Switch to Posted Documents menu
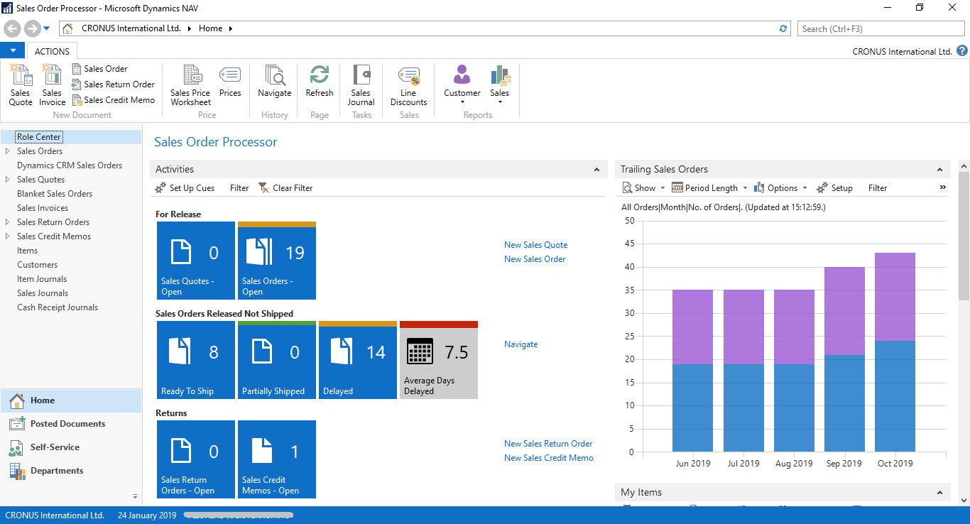The height and width of the screenshot is (524, 970). click(71, 424)
